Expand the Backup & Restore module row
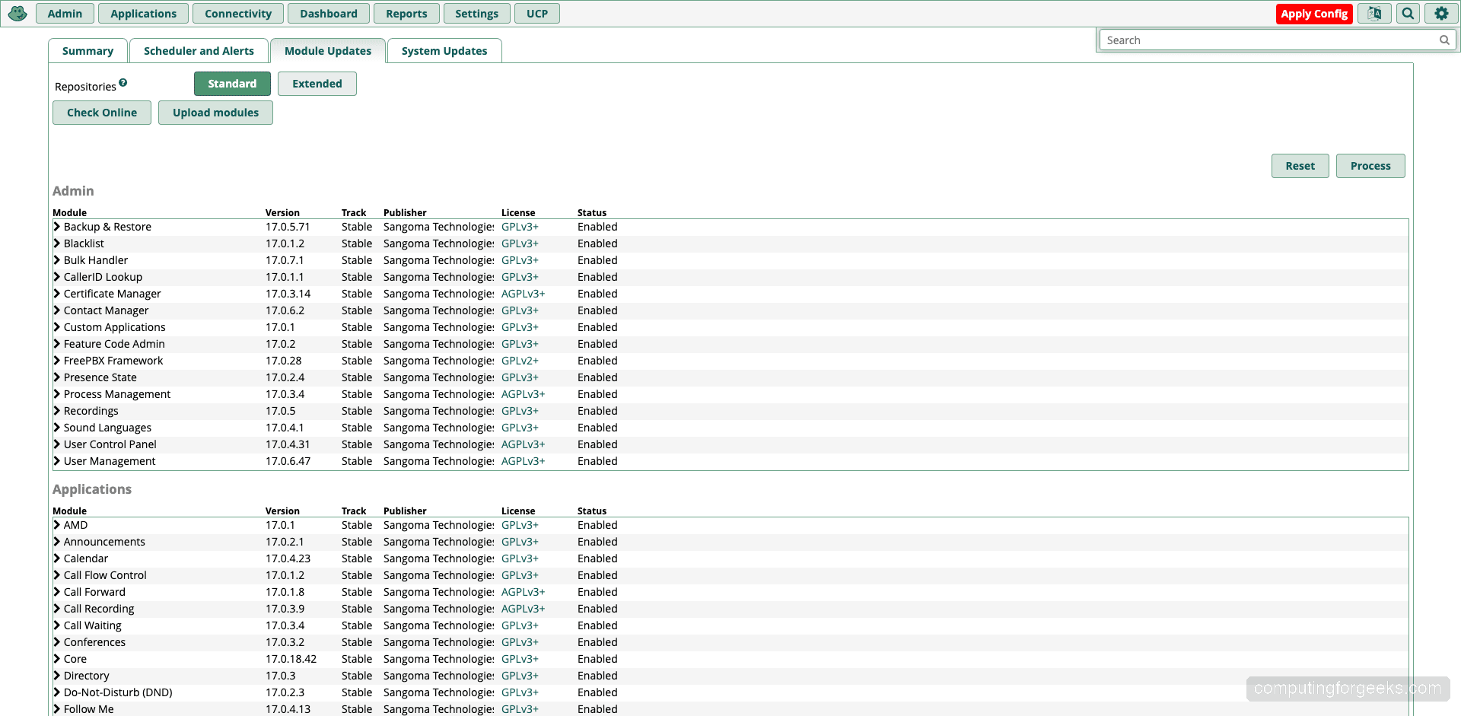1461x716 pixels. coord(57,226)
